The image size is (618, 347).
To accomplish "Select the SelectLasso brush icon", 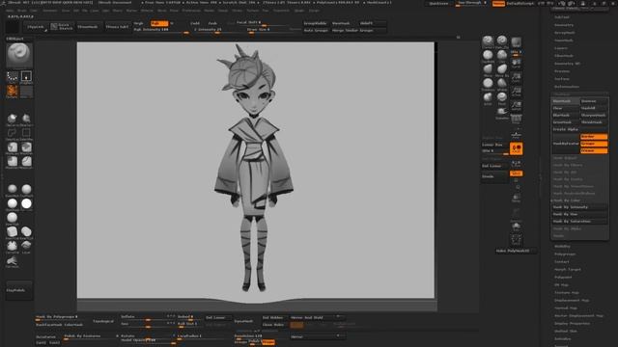I will [13, 133].
